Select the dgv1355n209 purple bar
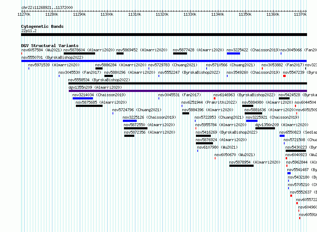The height and width of the screenshot is (232, 317). pyautogui.click(x=188, y=91)
